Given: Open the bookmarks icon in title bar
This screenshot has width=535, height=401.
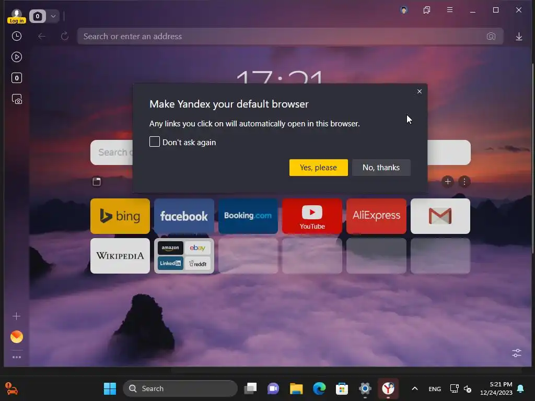Looking at the screenshot, I should tap(426, 10).
